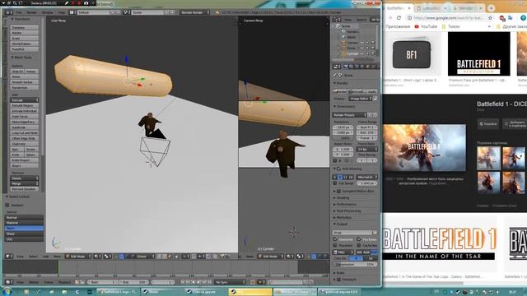Click the timeline End frame field

(133, 282)
